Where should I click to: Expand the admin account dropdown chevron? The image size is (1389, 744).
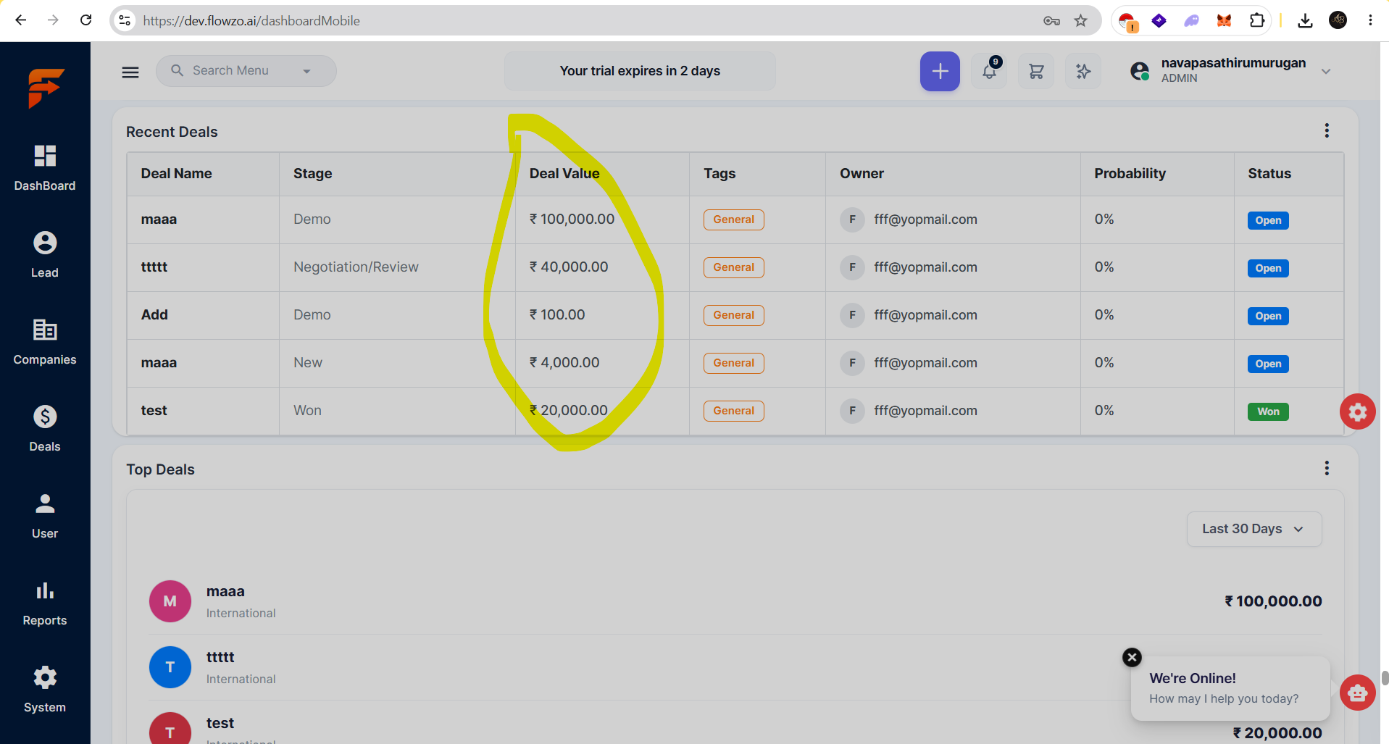pyautogui.click(x=1326, y=71)
